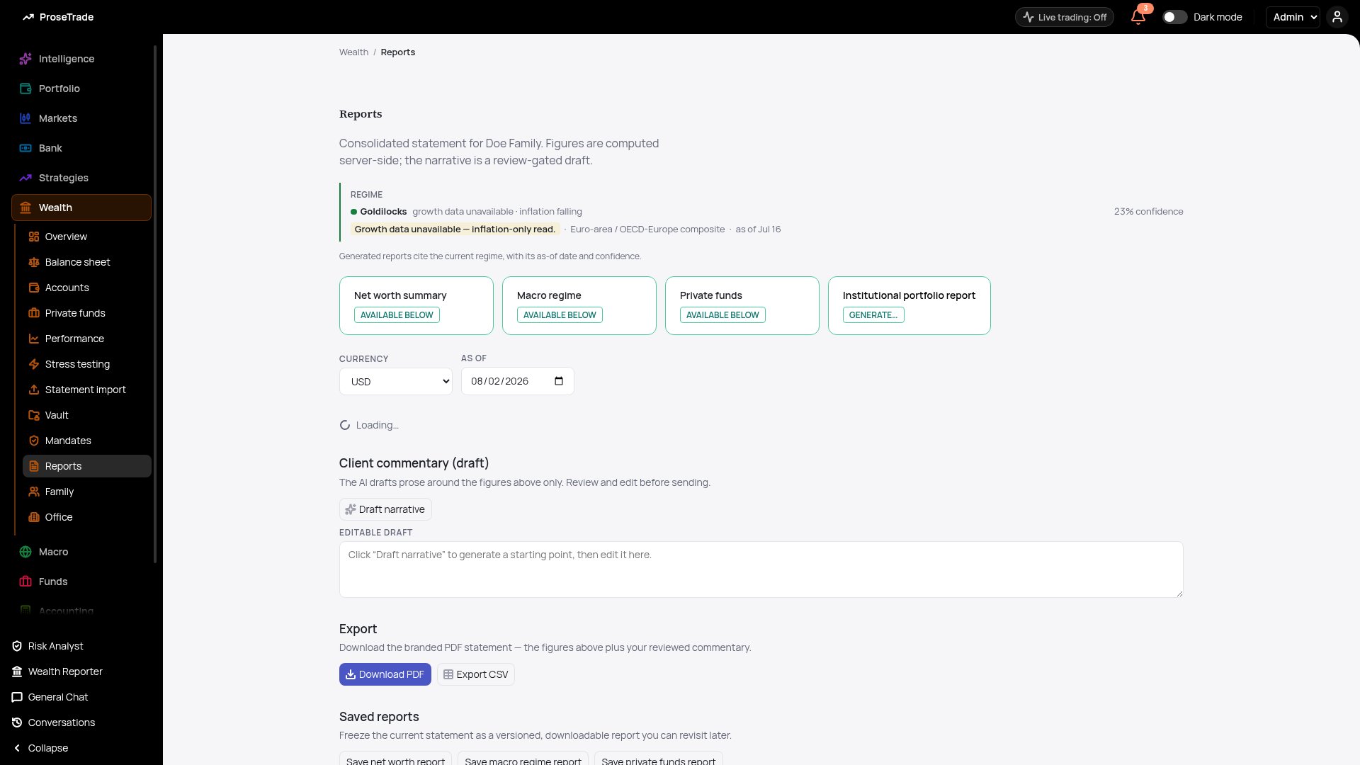Viewport: 1360px width, 765px height.
Task: Click the Intelligence sparkle icon
Action: pos(25,59)
